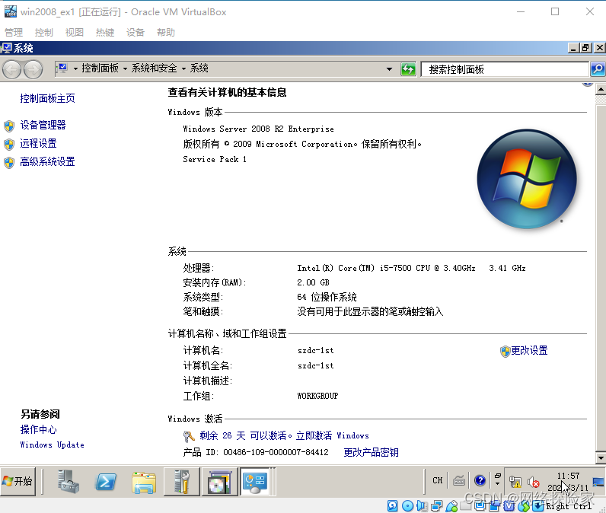The width and height of the screenshot is (606, 513).
Task: Open Windows Update link
Action: coord(53,445)
